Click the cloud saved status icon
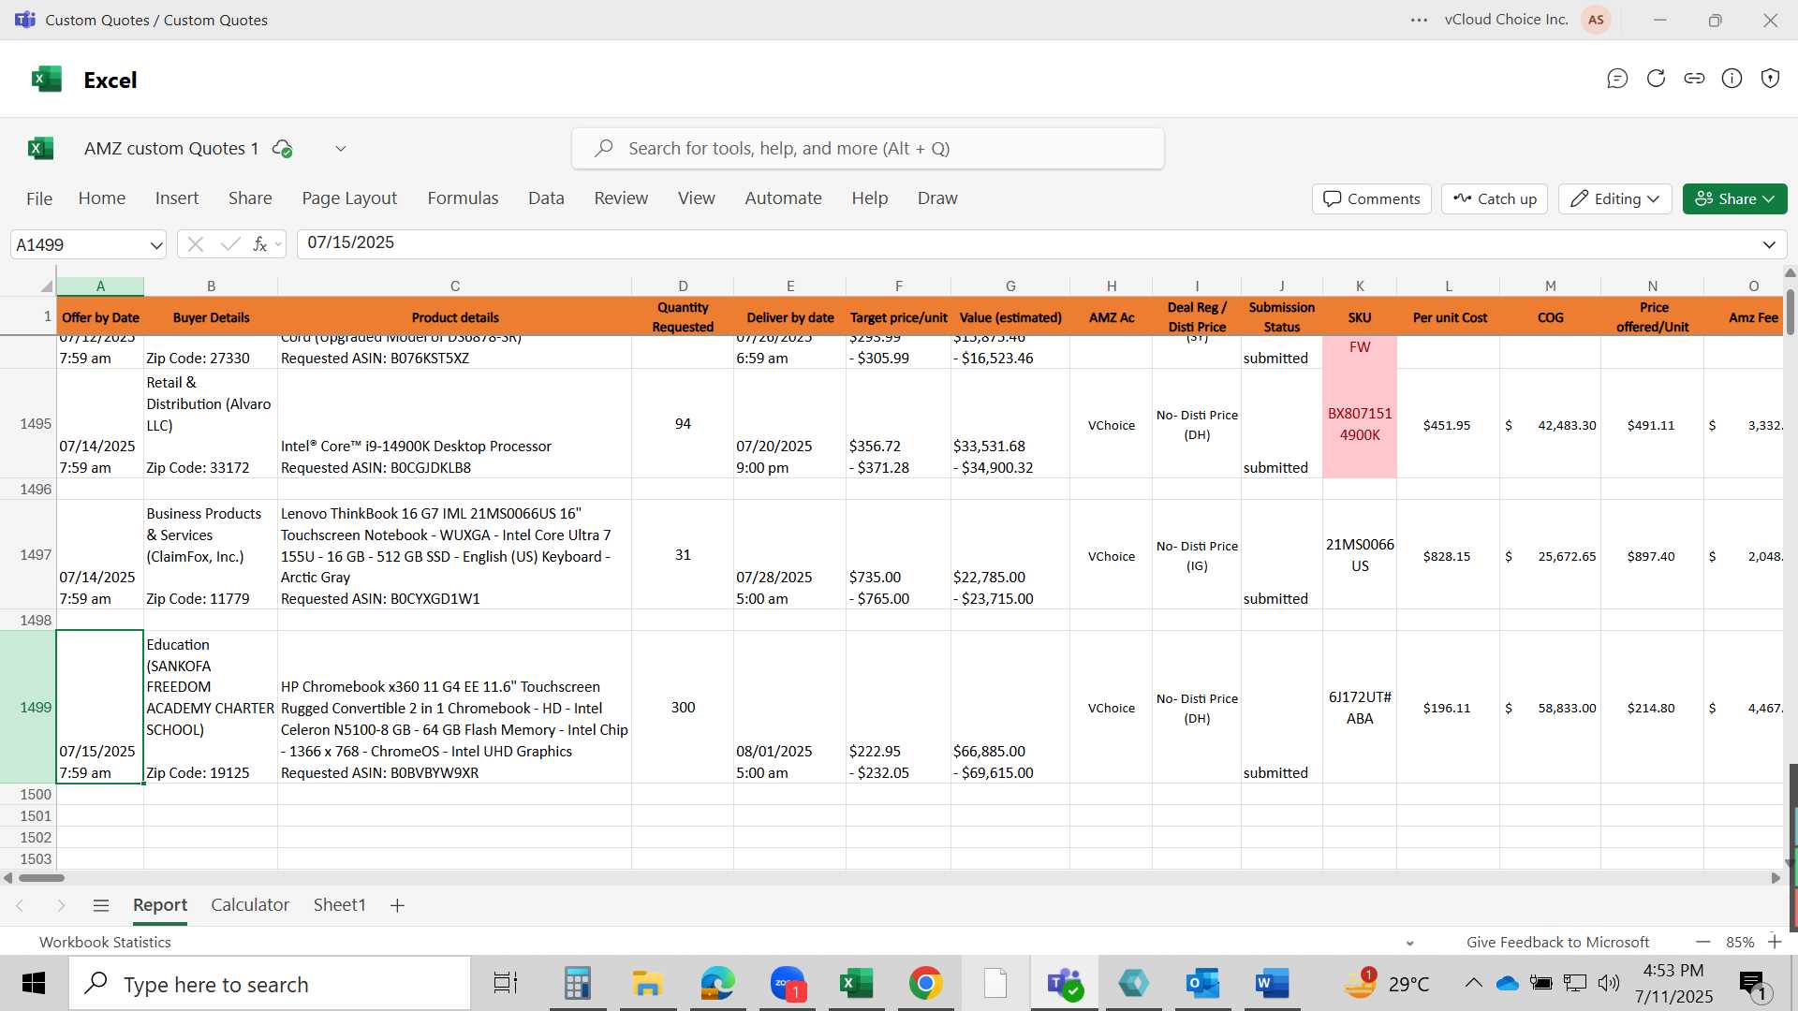Screen dimensions: 1798x1011 [x=282, y=149]
